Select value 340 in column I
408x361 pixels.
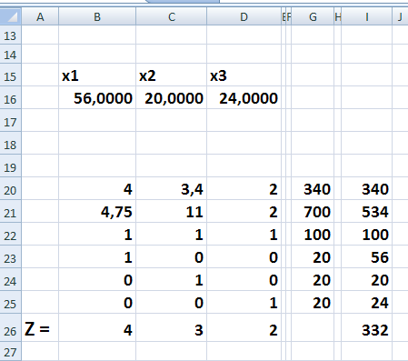point(366,189)
